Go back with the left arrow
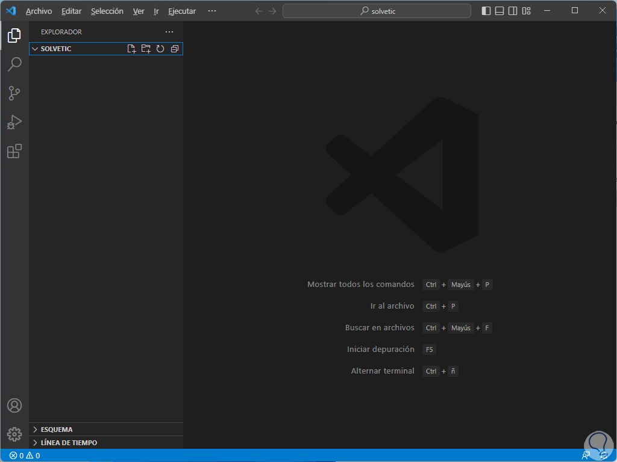The width and height of the screenshot is (617, 462). (258, 11)
